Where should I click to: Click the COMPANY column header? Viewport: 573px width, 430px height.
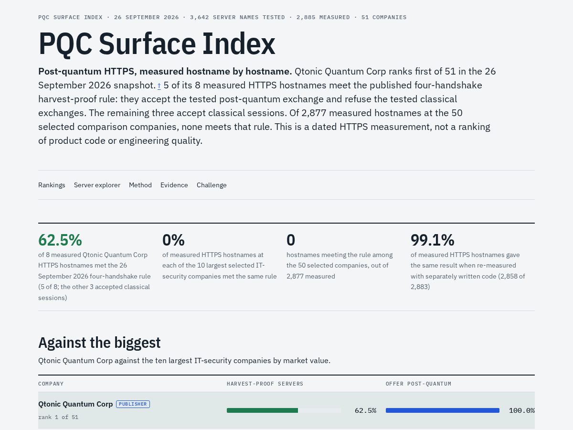(51, 384)
